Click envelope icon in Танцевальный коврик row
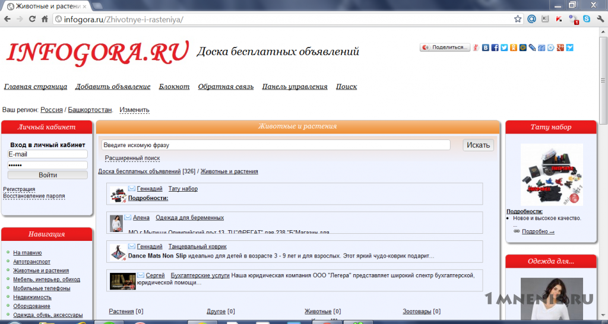 pos(132,246)
